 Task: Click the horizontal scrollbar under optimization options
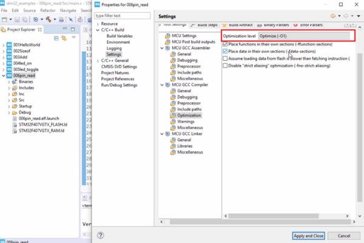(274, 216)
